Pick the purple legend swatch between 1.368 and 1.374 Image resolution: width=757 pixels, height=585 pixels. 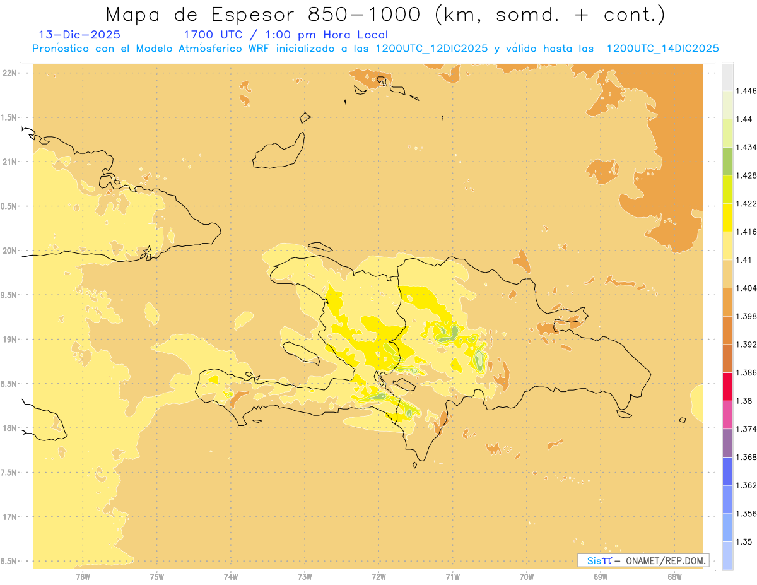[x=727, y=442]
